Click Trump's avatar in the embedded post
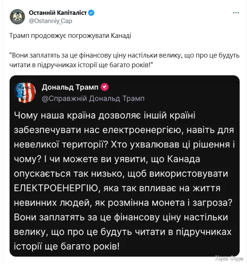247x264 pixels. [x=25, y=92]
